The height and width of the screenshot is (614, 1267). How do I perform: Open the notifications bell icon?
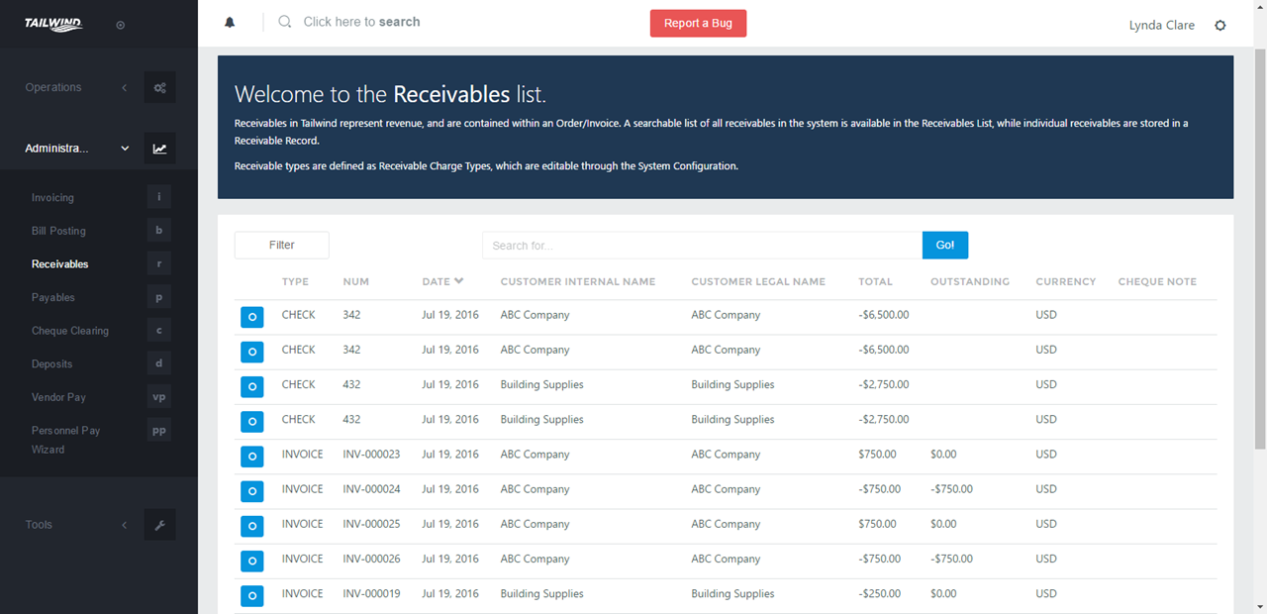pyautogui.click(x=230, y=21)
